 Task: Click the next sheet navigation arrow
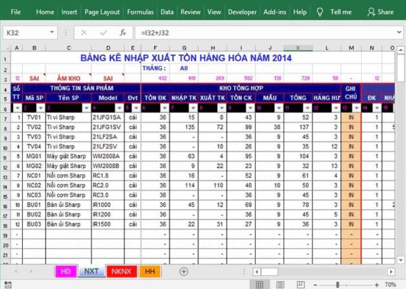tap(31, 271)
